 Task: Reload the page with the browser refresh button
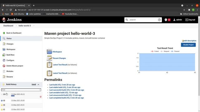click(11, 10)
